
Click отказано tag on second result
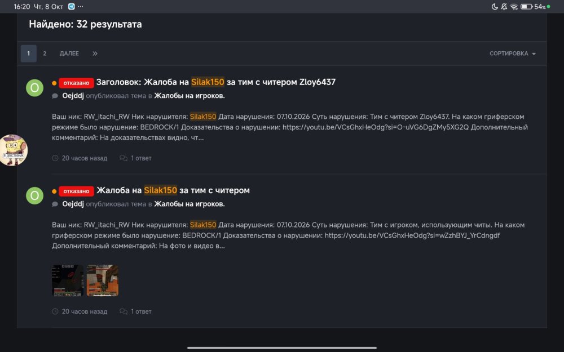(x=76, y=191)
